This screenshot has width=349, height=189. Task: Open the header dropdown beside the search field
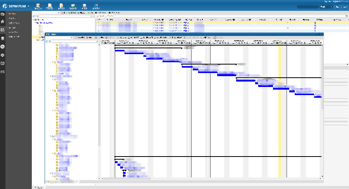click(326, 7)
